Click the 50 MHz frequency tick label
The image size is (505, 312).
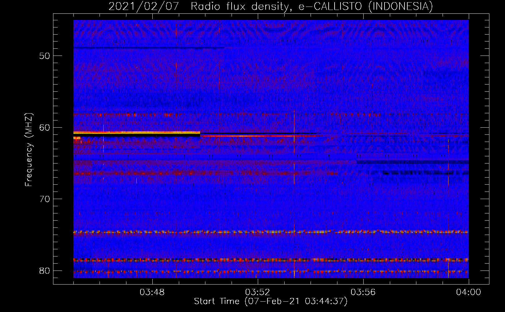tap(45, 56)
